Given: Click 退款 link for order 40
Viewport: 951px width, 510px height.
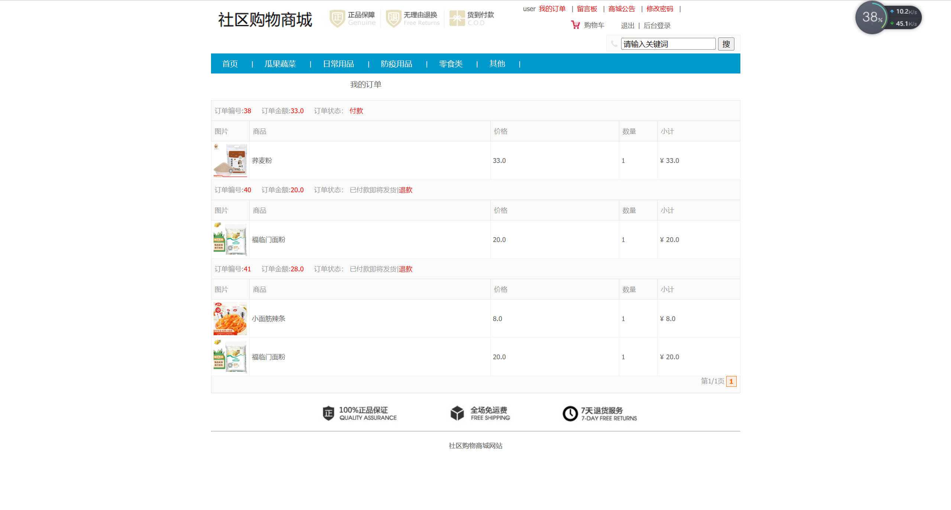Looking at the screenshot, I should [406, 190].
